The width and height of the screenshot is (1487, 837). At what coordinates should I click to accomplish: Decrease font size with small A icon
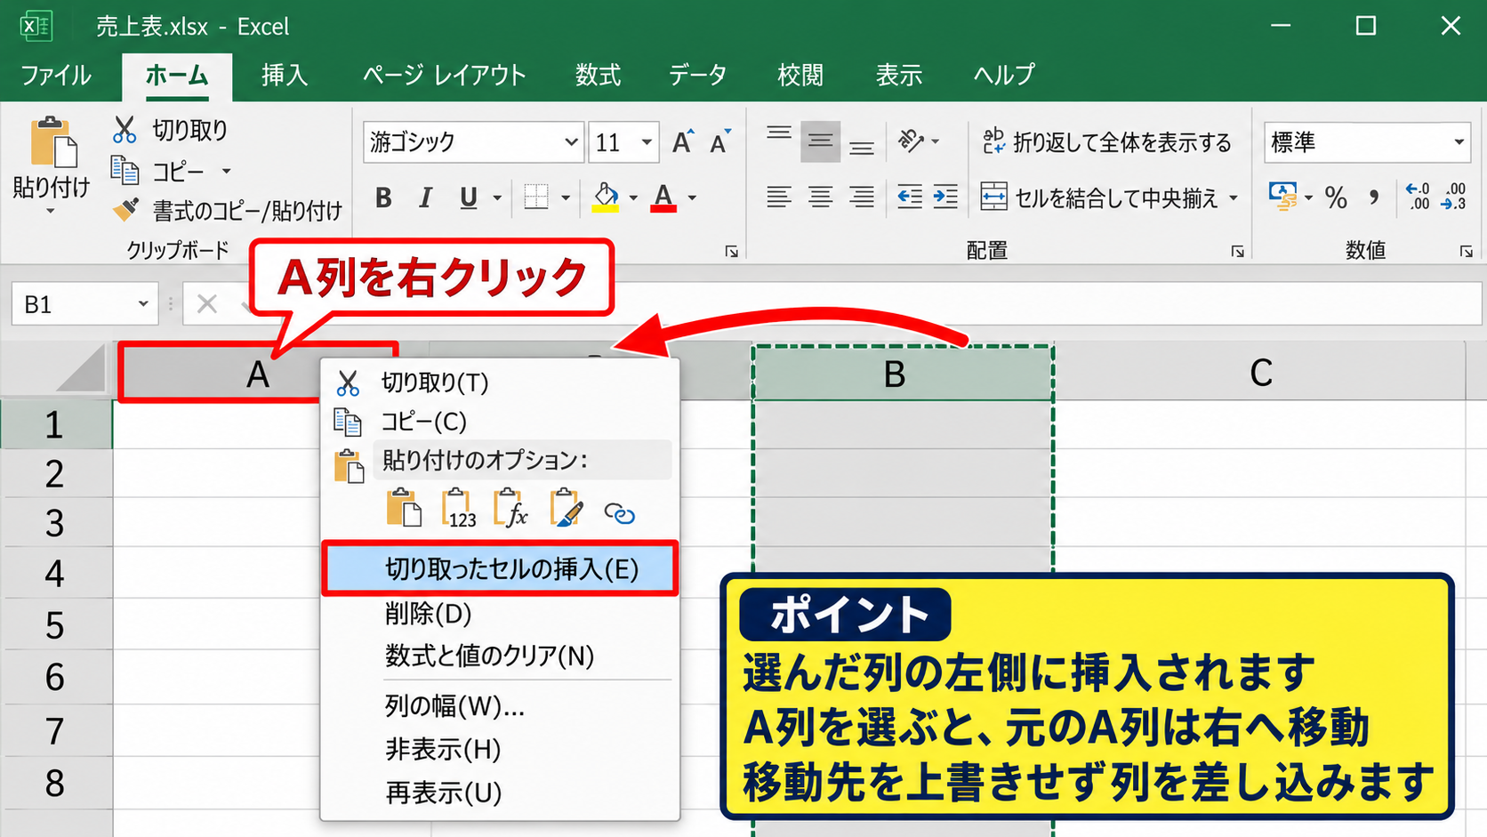point(719,141)
